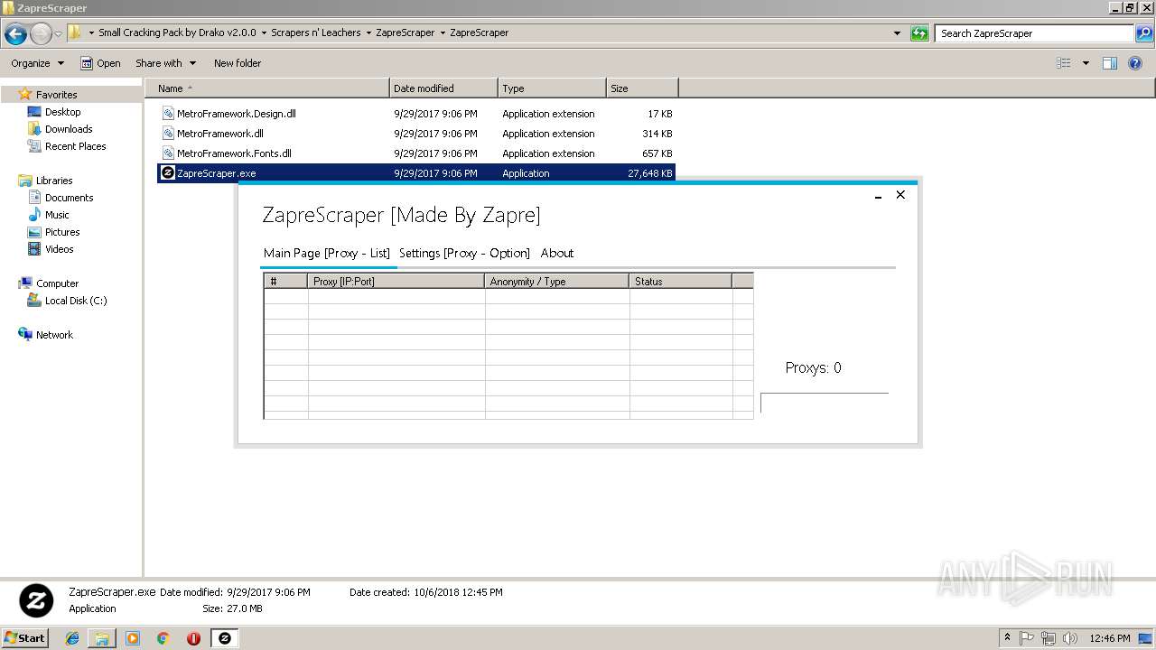The height and width of the screenshot is (650, 1156).
Task: Open the About tab in ZapreScraper
Action: coord(557,253)
